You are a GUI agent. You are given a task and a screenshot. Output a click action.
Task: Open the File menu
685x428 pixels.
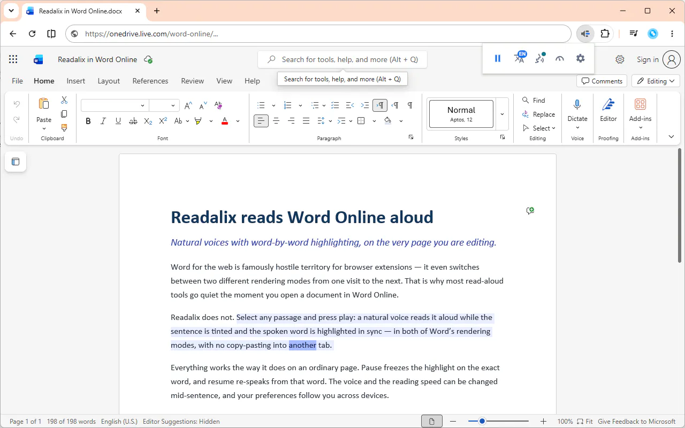17,81
